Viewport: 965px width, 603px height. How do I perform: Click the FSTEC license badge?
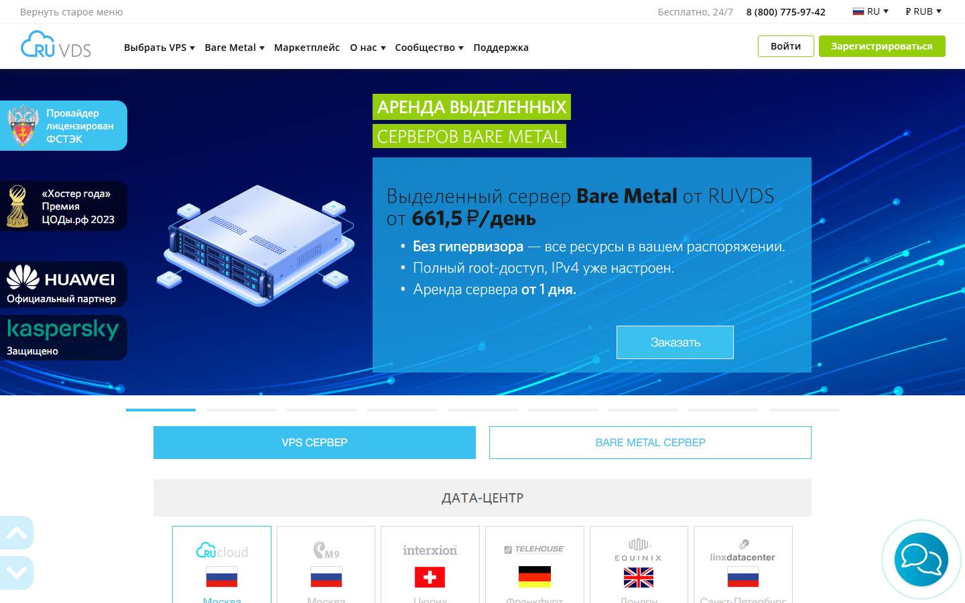pos(64,126)
